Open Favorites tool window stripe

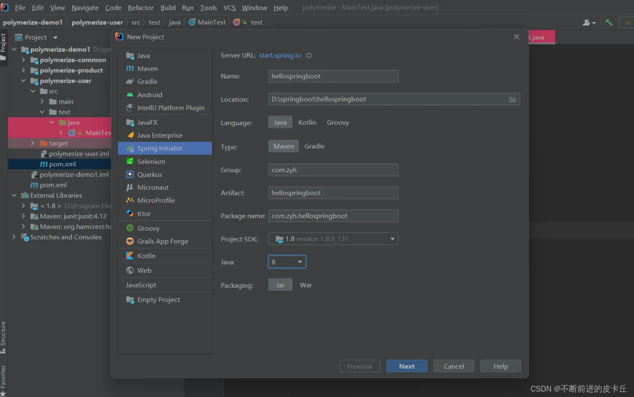tap(3, 380)
